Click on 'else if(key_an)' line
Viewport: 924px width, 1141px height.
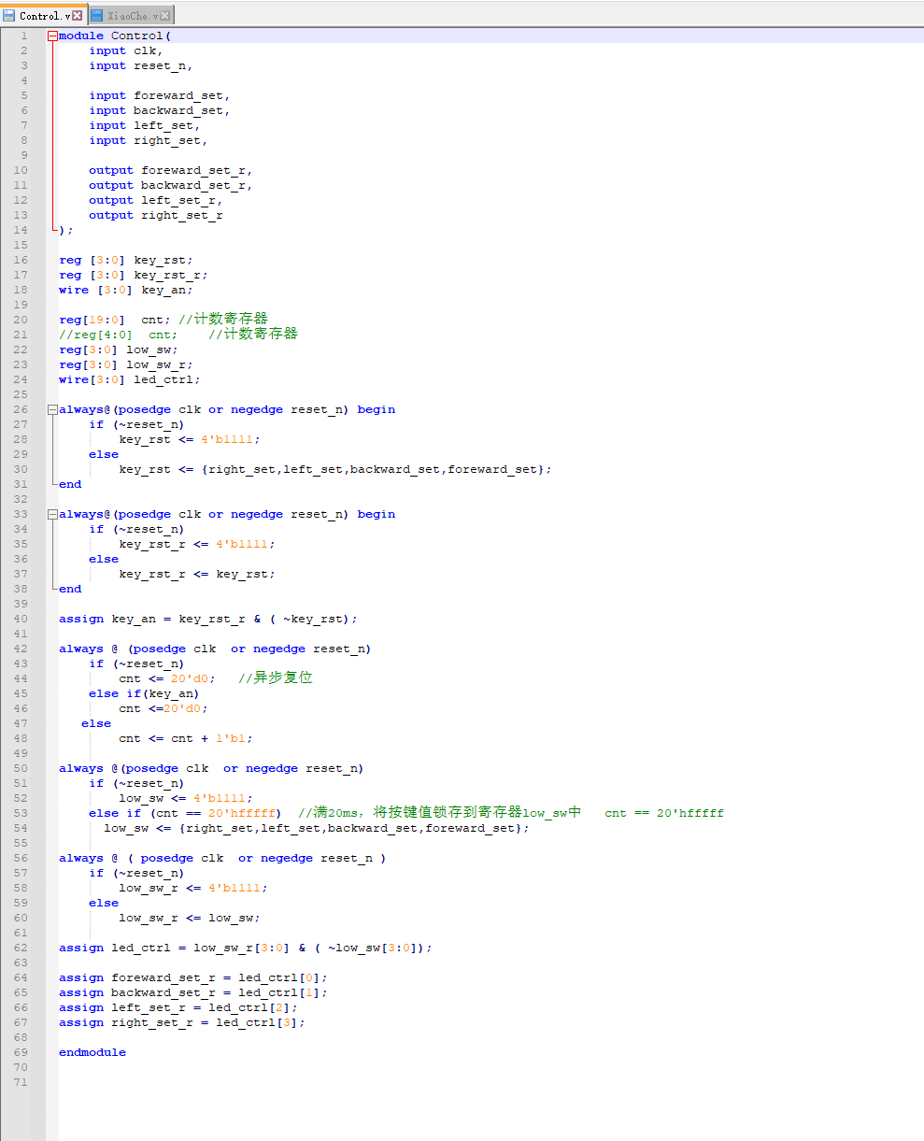tap(145, 693)
